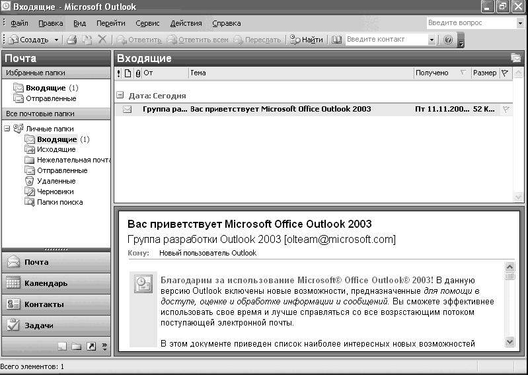Sort by the Importance column header

point(118,73)
